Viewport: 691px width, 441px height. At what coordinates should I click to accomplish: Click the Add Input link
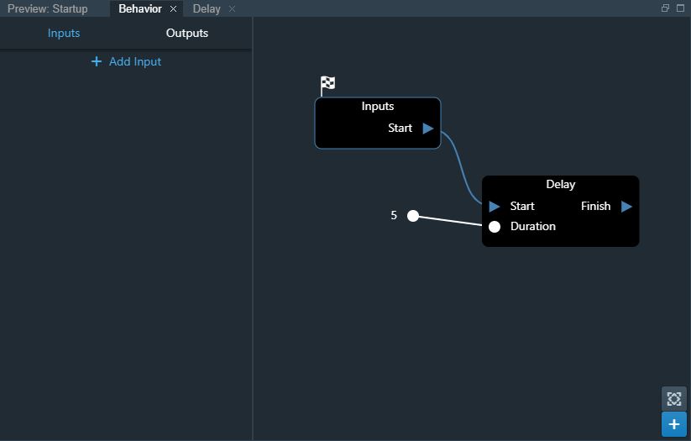point(134,61)
